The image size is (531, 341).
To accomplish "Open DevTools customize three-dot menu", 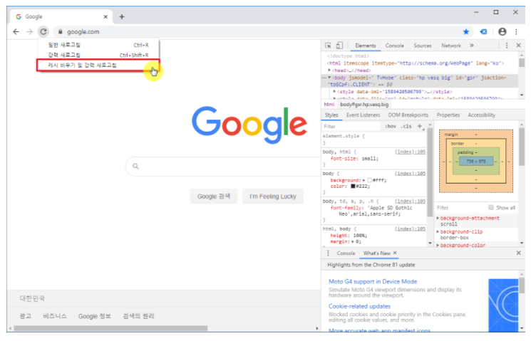I will click(507, 46).
